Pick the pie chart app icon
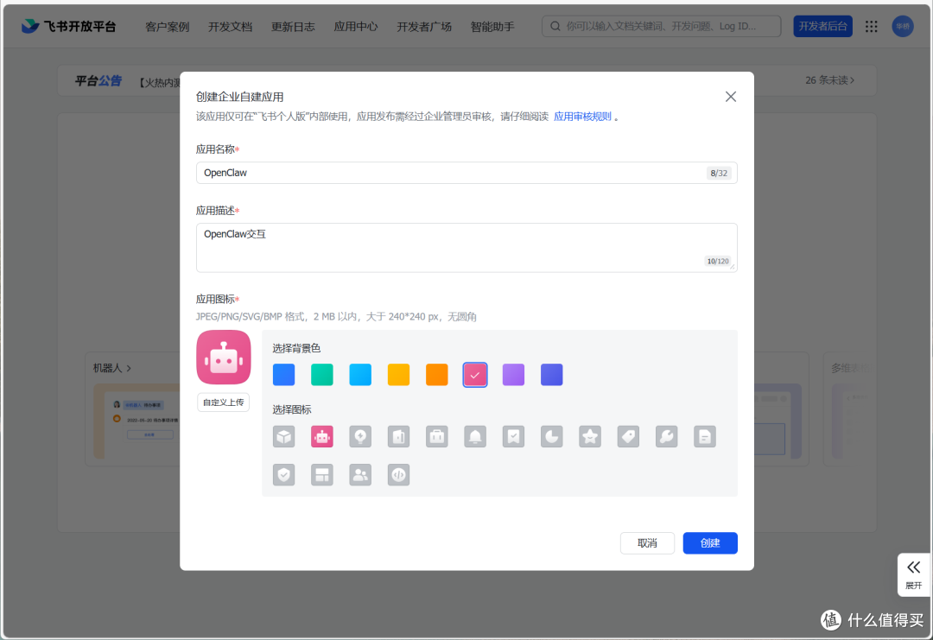 tap(551, 436)
